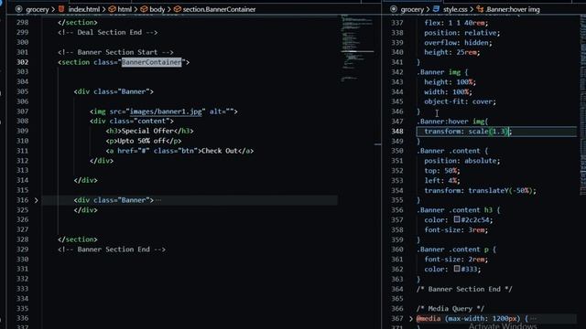Click 'flex: 1 1 40rem;' declaration

[456, 23]
